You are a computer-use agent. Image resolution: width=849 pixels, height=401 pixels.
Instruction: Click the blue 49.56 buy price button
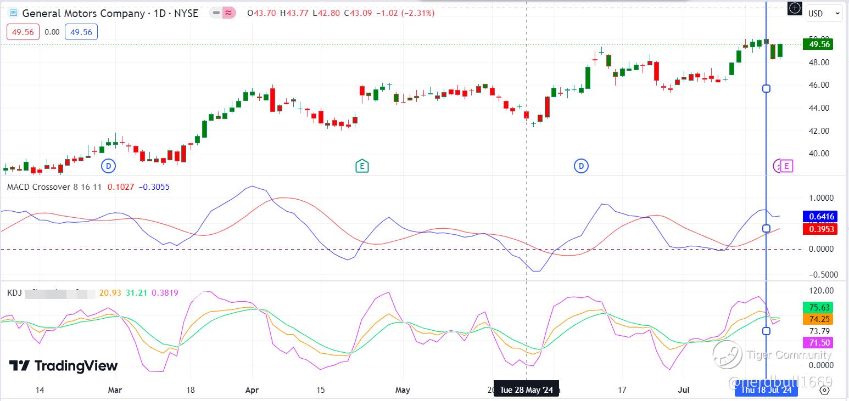click(81, 32)
